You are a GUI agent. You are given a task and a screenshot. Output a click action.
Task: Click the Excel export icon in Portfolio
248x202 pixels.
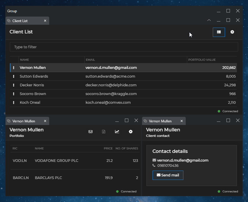click(104, 132)
